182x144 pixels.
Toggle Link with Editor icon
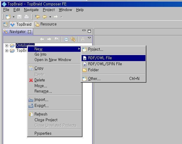(x=73, y=39)
